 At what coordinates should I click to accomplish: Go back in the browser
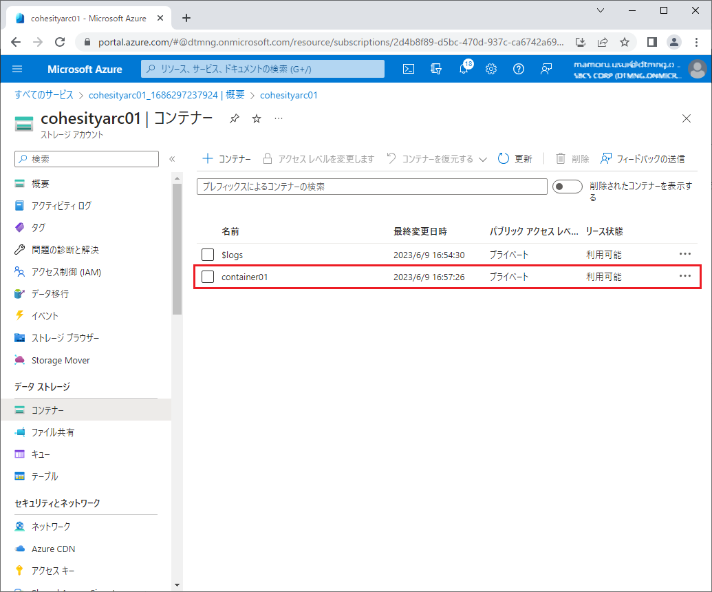coord(16,42)
